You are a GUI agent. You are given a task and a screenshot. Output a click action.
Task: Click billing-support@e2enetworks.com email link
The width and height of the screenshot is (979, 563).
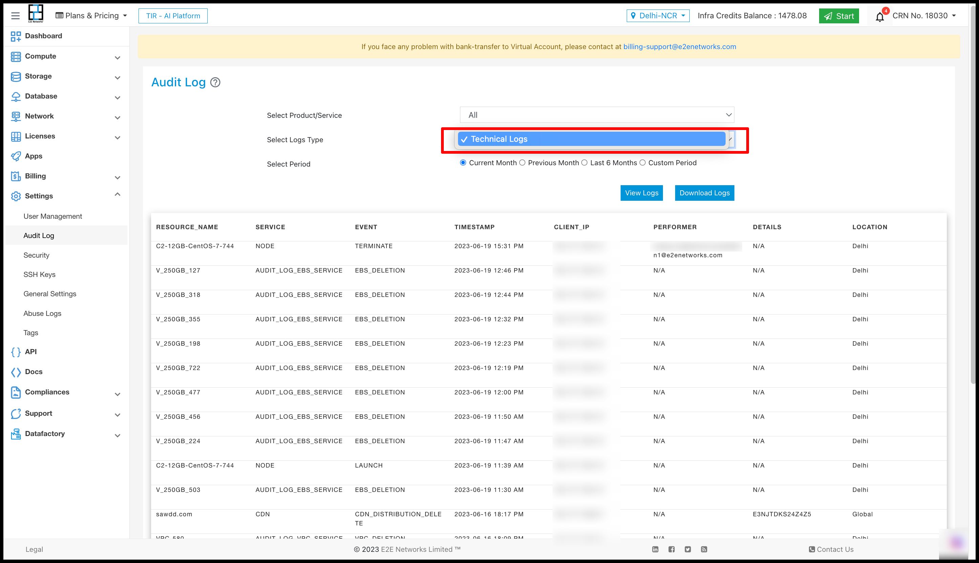pos(680,46)
